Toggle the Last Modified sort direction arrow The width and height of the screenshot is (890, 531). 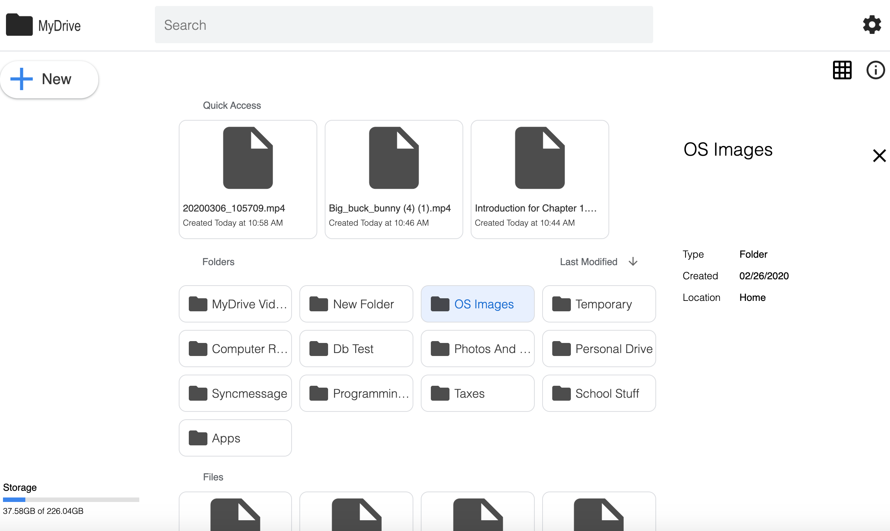[633, 262]
